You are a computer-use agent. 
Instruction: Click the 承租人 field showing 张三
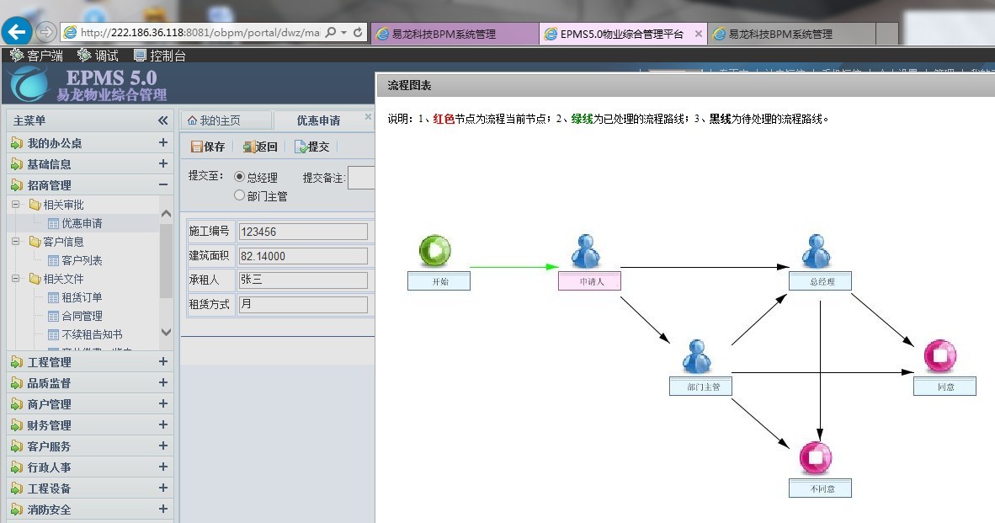303,280
